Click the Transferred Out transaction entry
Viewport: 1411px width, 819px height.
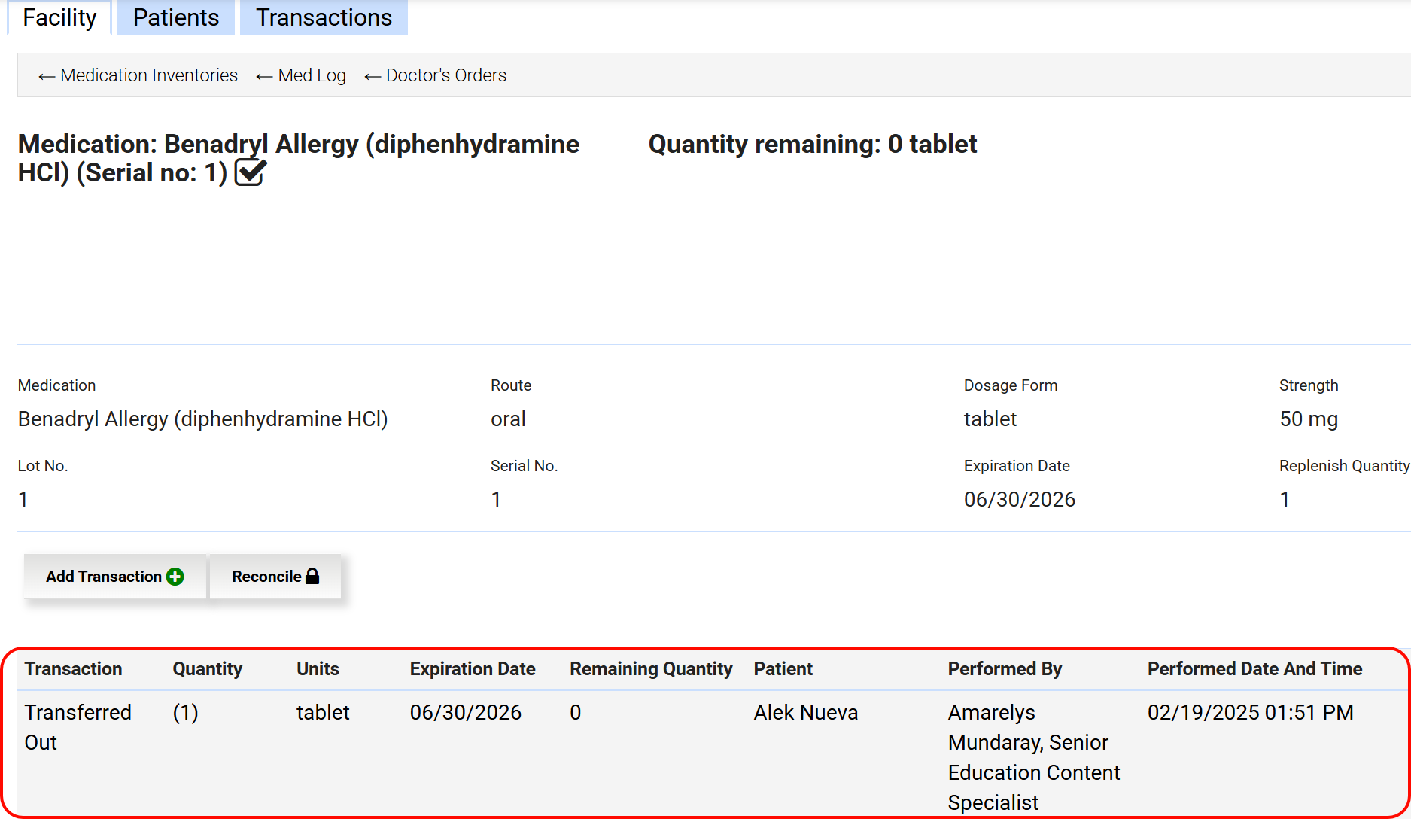pyautogui.click(x=78, y=726)
